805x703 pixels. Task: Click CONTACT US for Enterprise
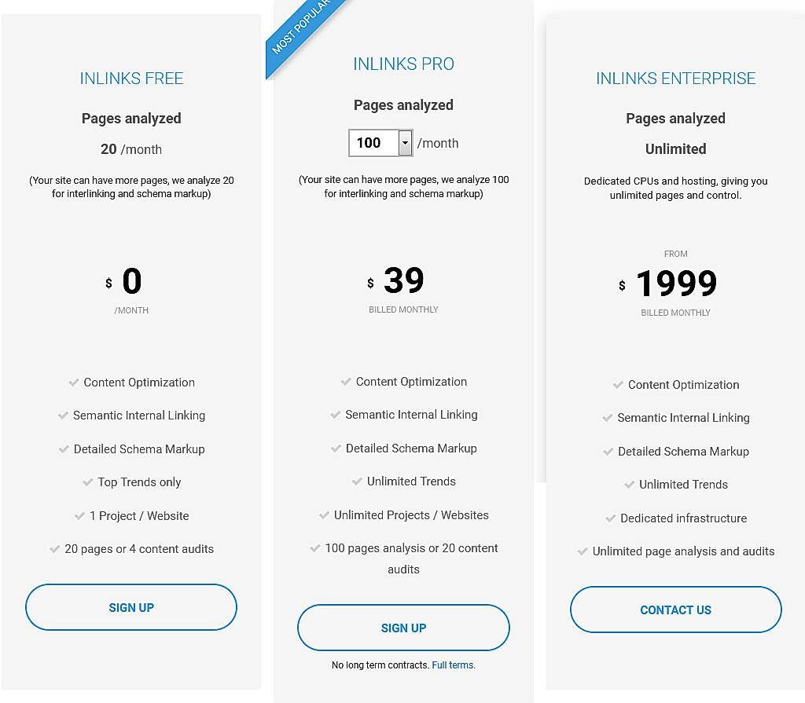[675, 610]
